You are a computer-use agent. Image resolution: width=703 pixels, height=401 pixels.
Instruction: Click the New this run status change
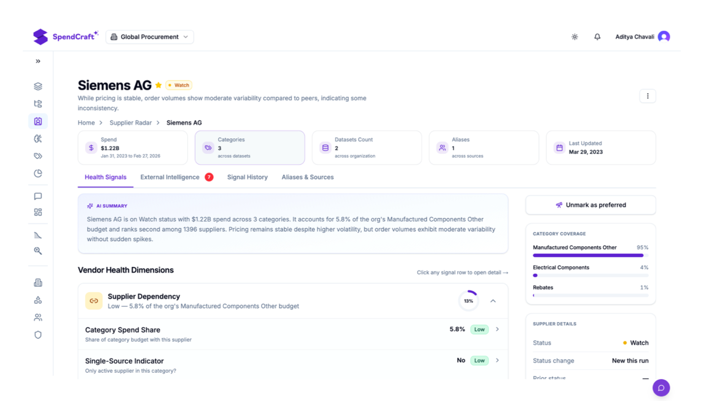[630, 361]
